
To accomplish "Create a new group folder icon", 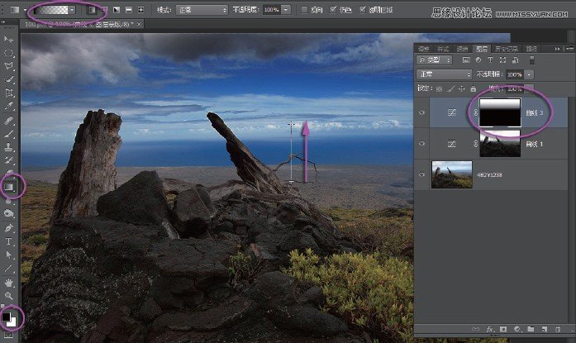I will [531, 329].
